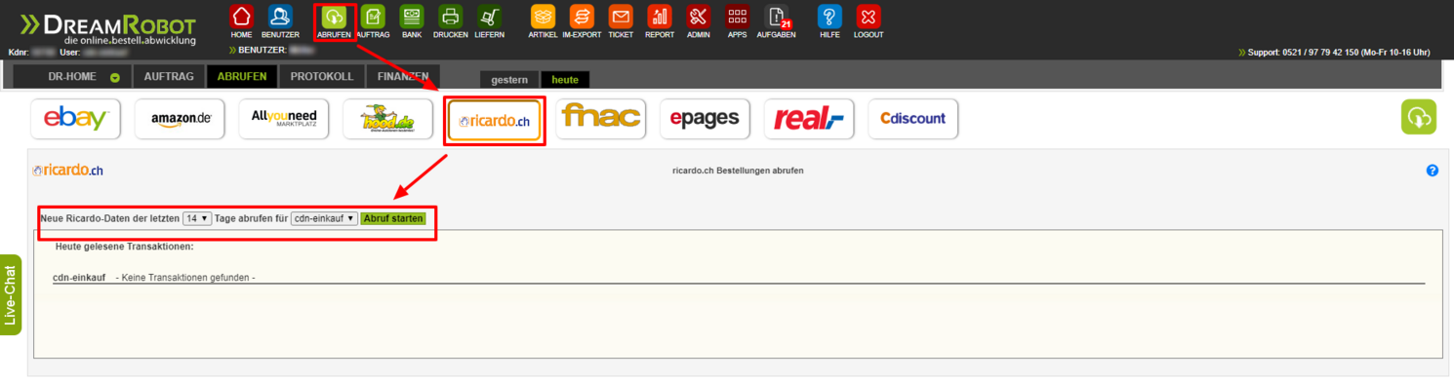
Task: Open the cdn-einkauf account dropdown
Action: click(324, 218)
